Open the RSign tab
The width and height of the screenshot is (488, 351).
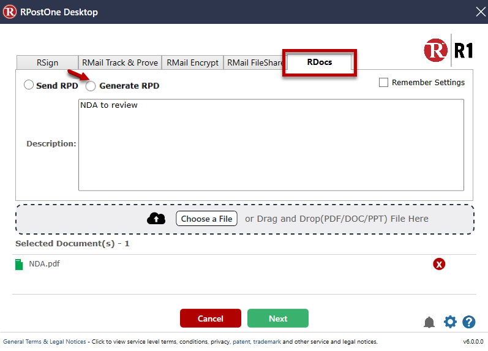(x=47, y=62)
